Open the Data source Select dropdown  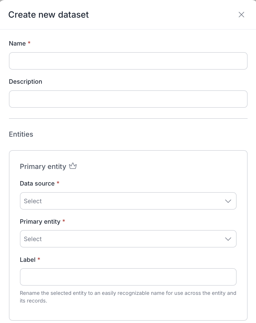coord(128,201)
